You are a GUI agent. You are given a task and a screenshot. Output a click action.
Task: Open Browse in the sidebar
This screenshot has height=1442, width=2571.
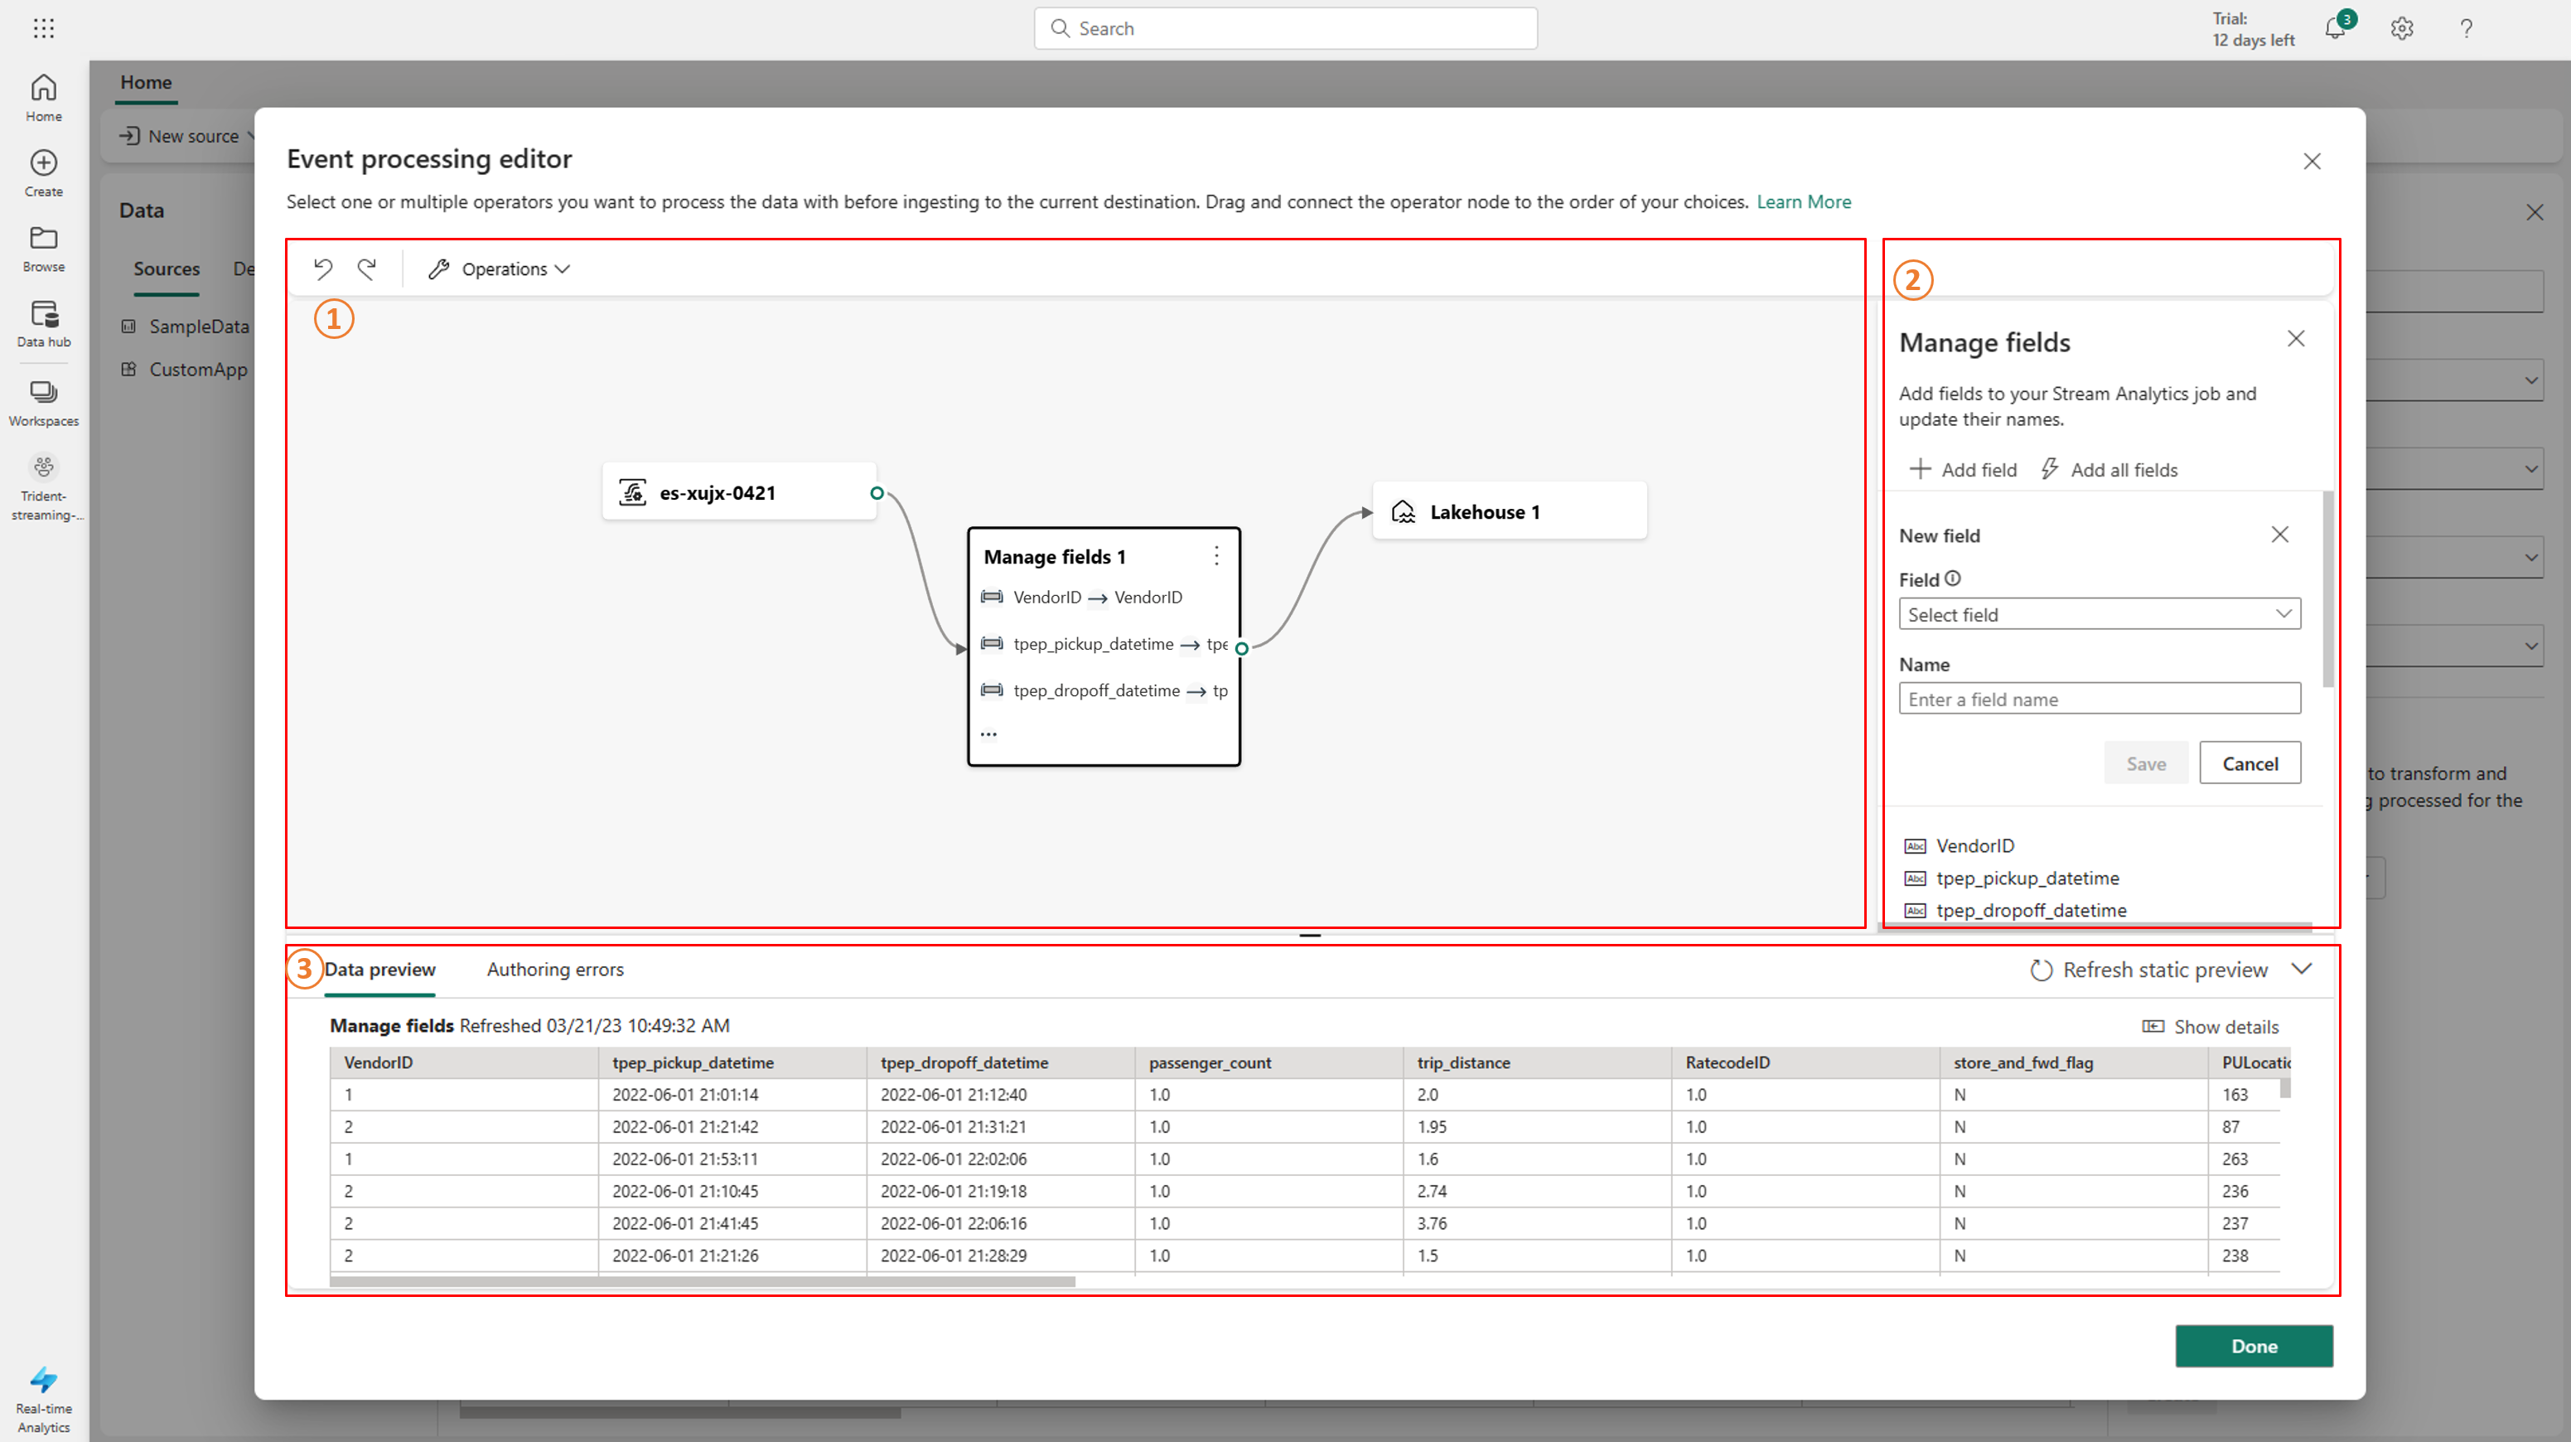point(43,249)
